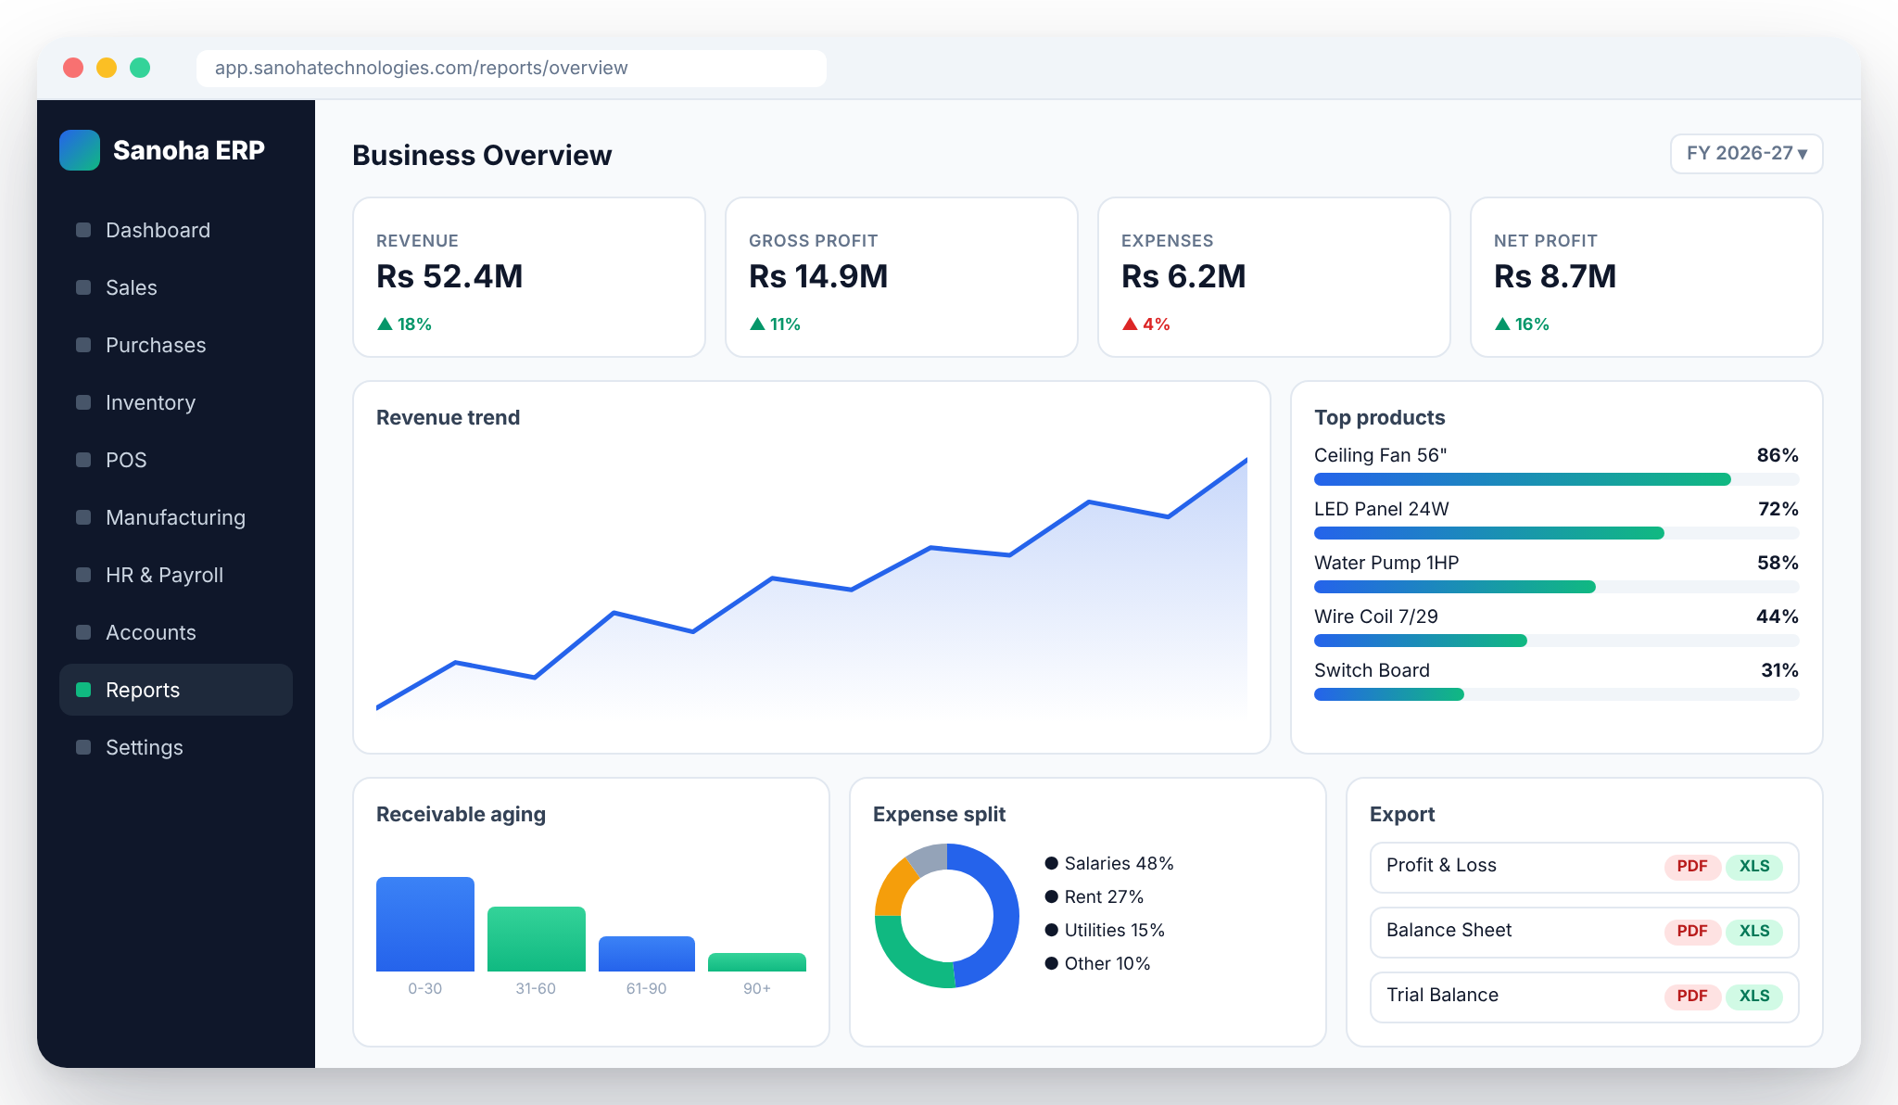The image size is (1898, 1105).
Task: Click the 31-60 receivable aging bar
Action: click(x=537, y=939)
